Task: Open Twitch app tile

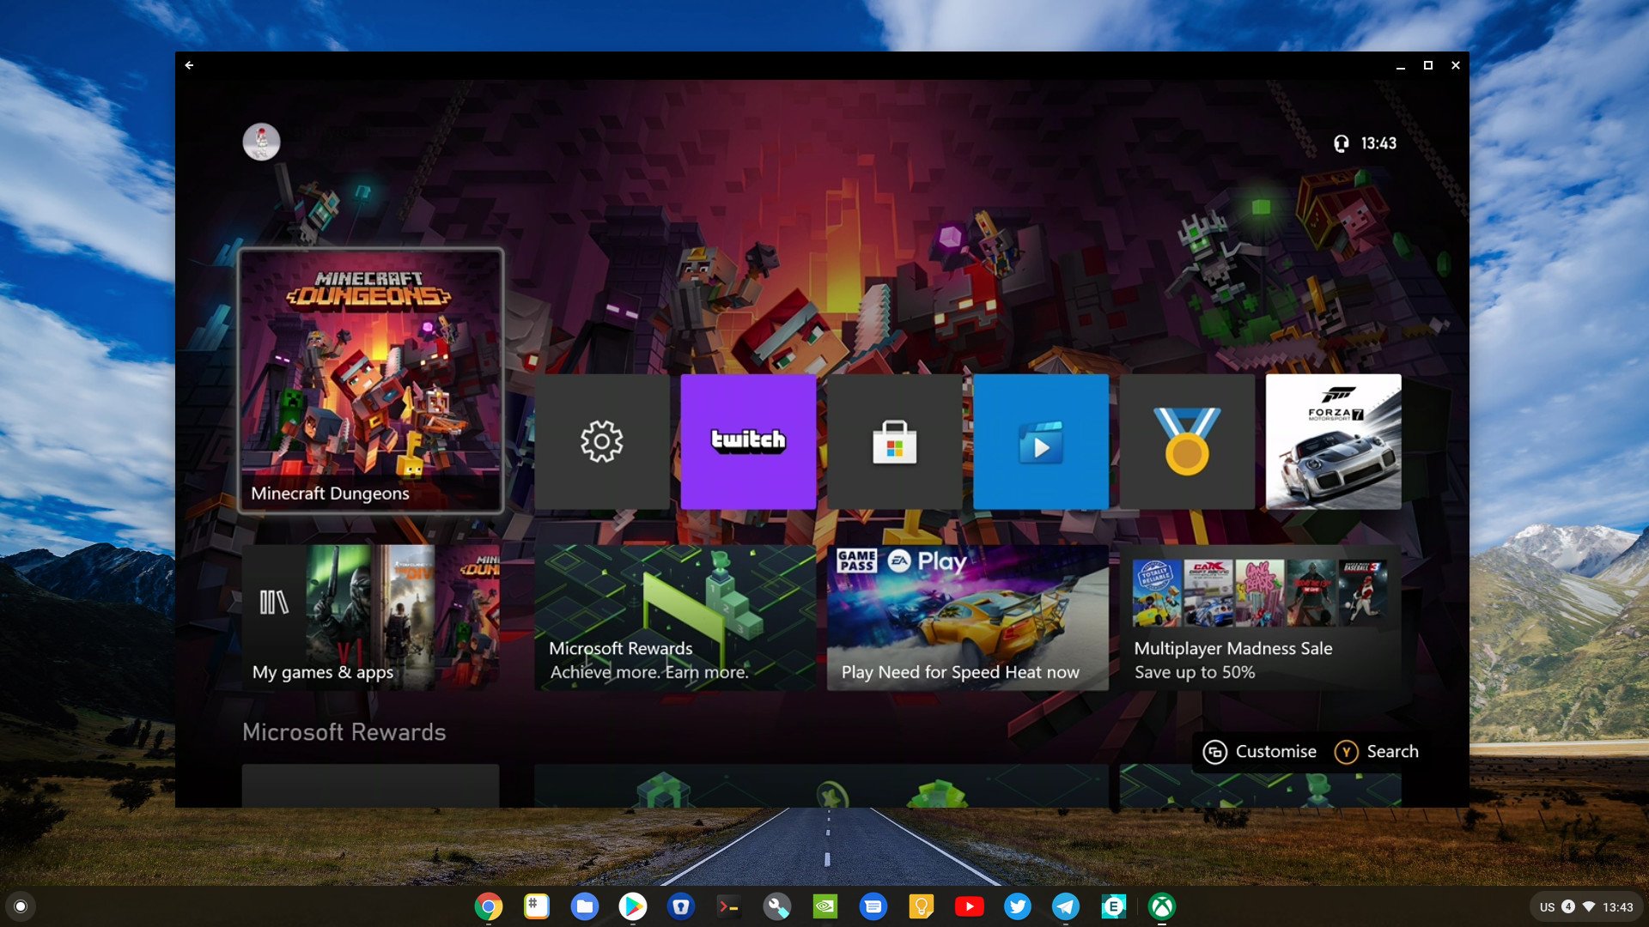Action: [x=746, y=439]
